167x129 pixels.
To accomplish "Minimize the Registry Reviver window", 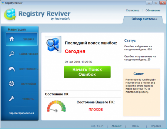I will [x=149, y=3].
